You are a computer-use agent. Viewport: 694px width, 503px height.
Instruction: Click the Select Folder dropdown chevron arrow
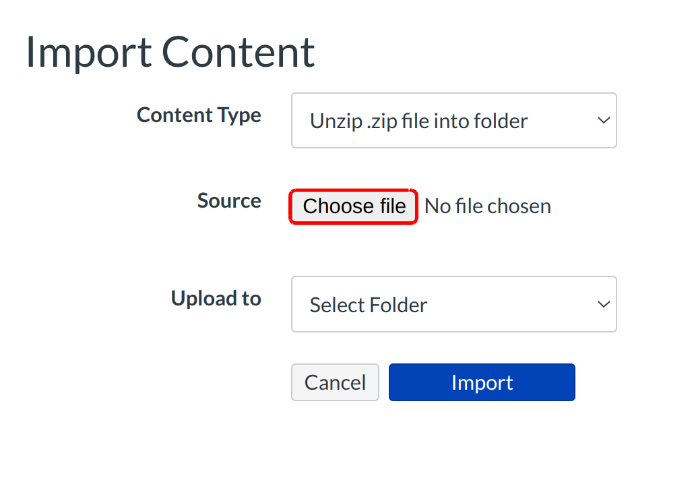tap(603, 304)
